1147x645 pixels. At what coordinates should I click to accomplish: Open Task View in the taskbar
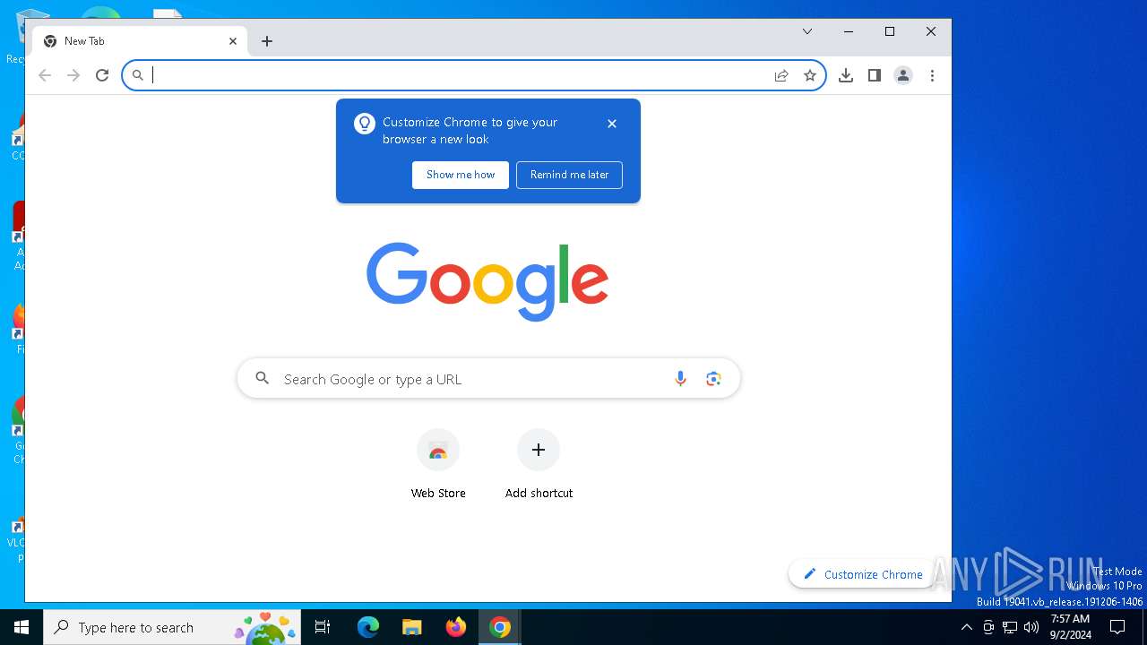[323, 627]
